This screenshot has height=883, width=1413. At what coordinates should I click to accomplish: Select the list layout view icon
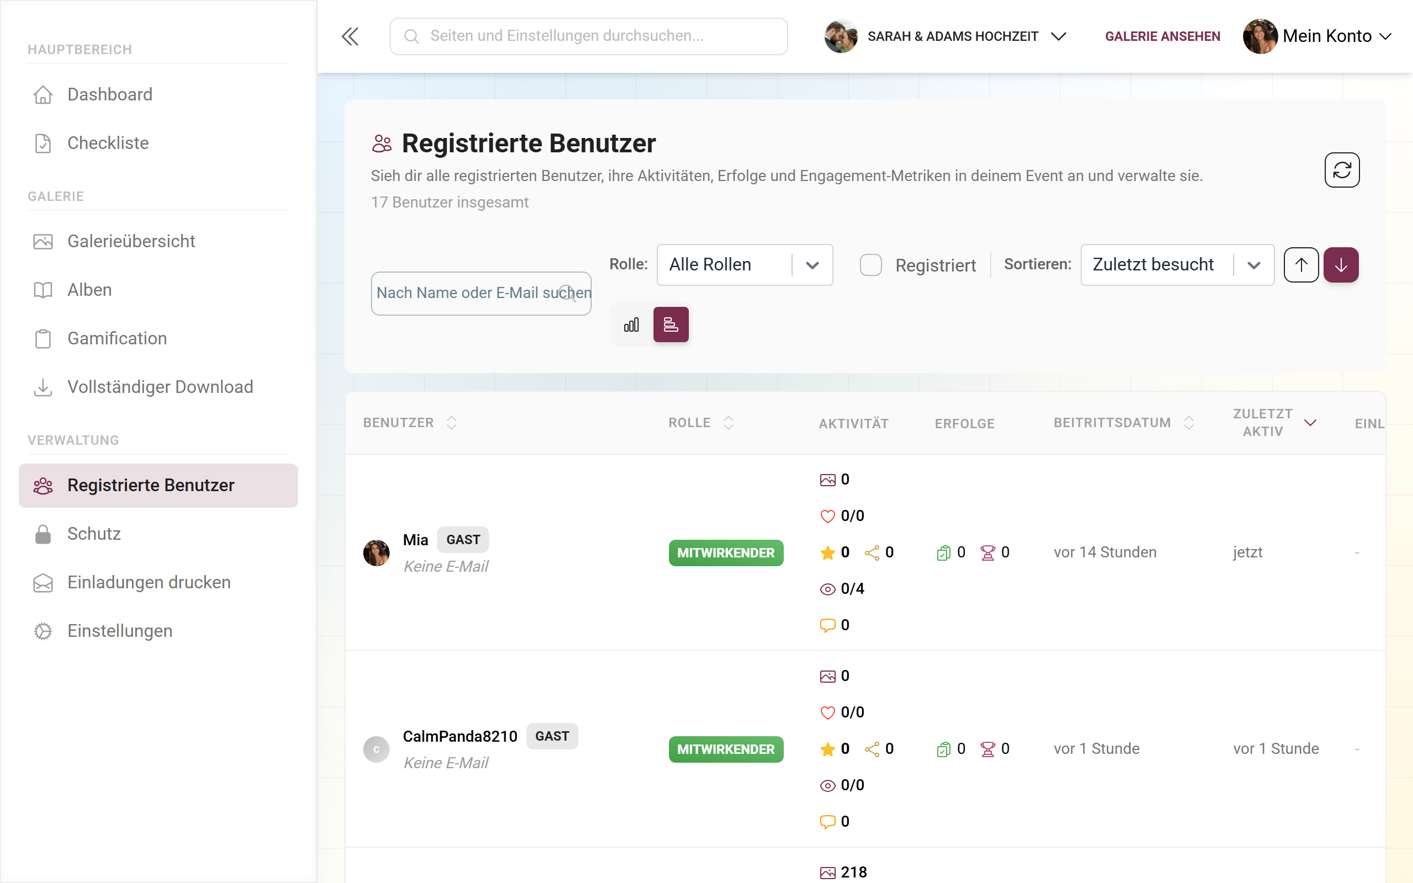671,325
